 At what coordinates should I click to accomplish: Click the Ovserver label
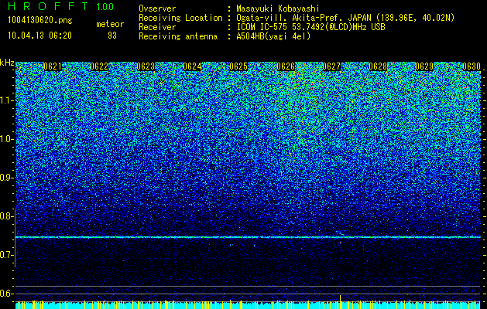157,8
